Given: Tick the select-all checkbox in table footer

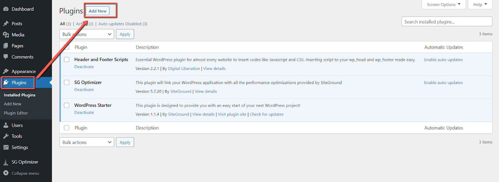Looking at the screenshot, I should 66,128.
